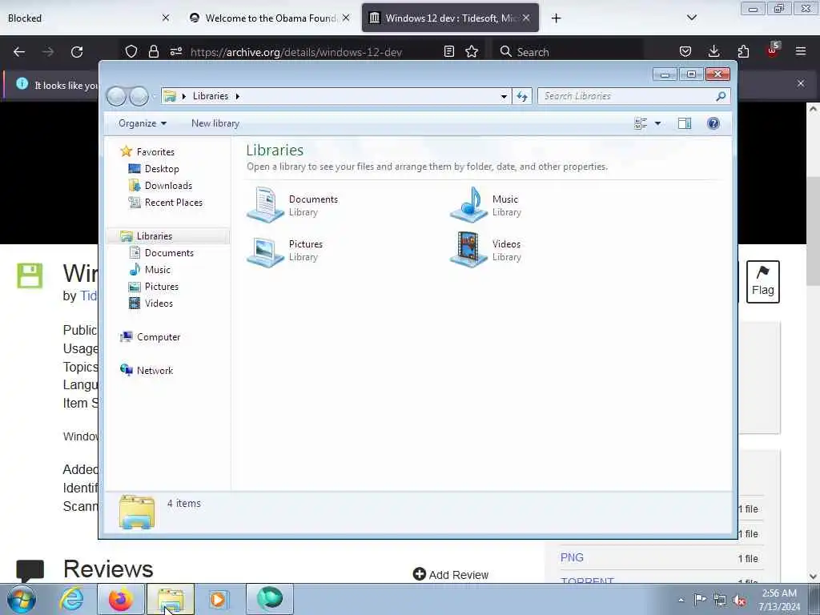Open the Videos library icon in main pane
Image resolution: width=820 pixels, height=615 pixels.
click(468, 250)
